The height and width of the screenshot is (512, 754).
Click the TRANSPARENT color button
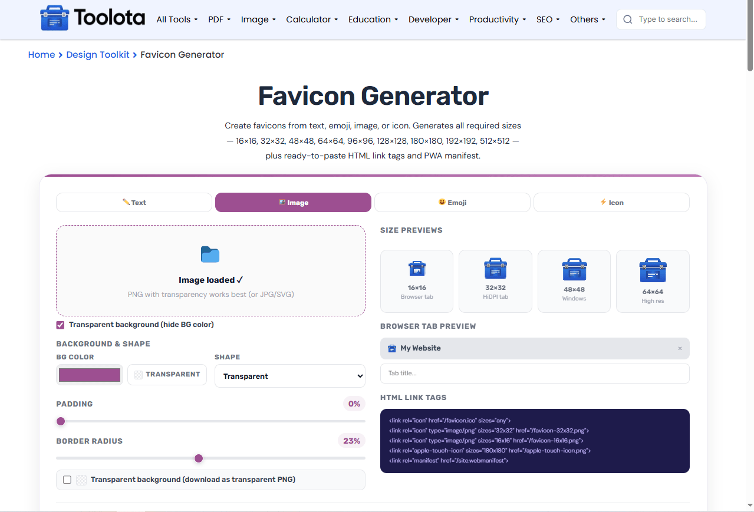167,375
